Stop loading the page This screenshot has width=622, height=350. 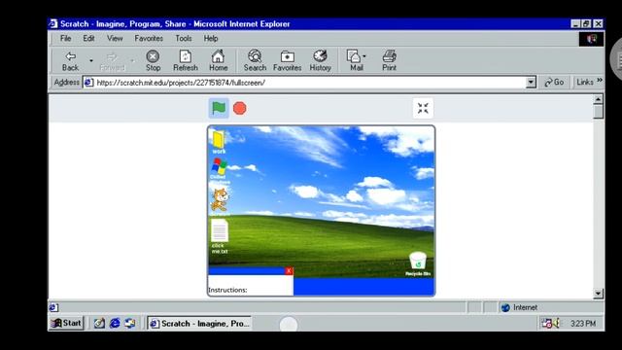tap(153, 60)
